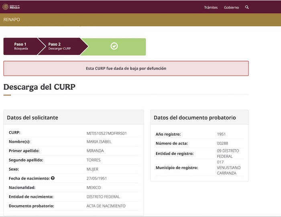Open the search magnifier icon in header
This screenshot has width=281, height=217.
point(247,7)
